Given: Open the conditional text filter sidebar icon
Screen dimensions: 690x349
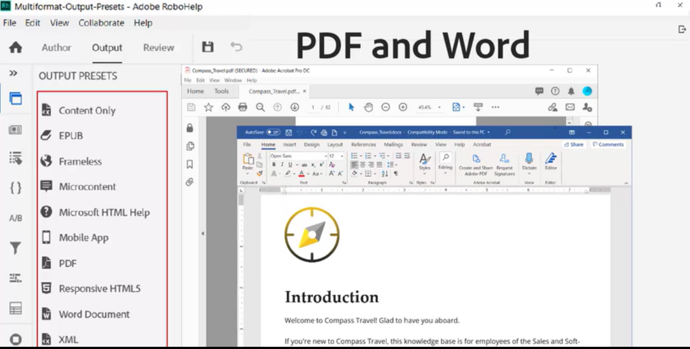Looking at the screenshot, I should pos(16,249).
